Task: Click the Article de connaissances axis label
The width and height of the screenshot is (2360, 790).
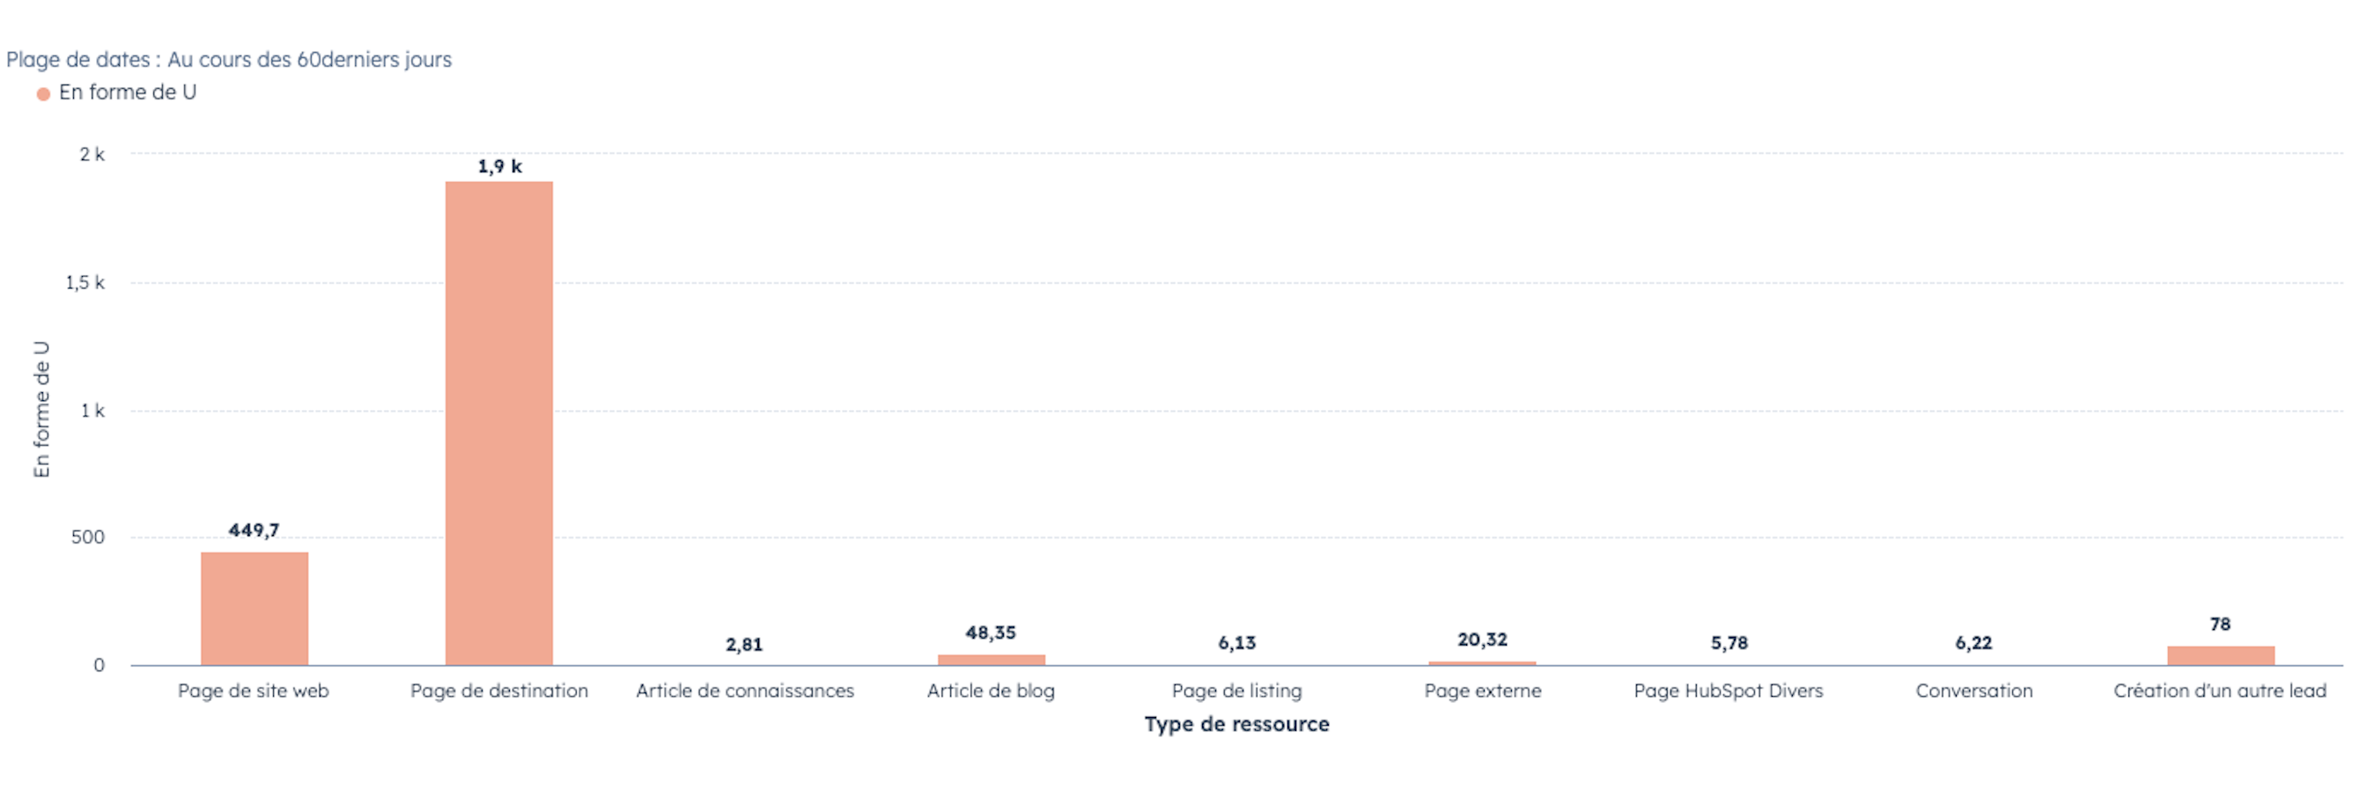Action: (x=744, y=691)
